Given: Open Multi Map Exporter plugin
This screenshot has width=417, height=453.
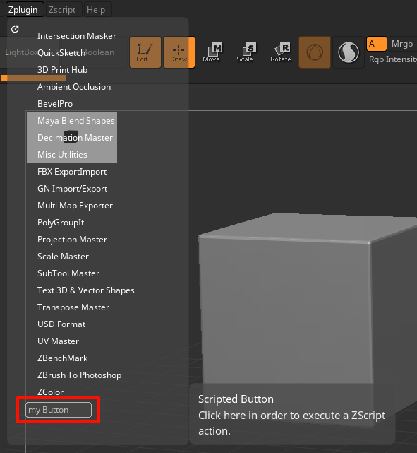Looking at the screenshot, I should (75, 206).
